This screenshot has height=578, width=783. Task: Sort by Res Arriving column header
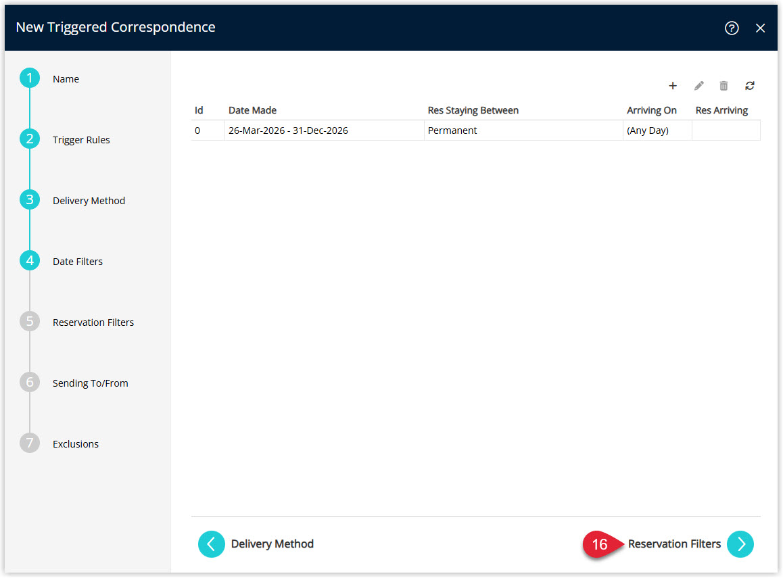721,110
